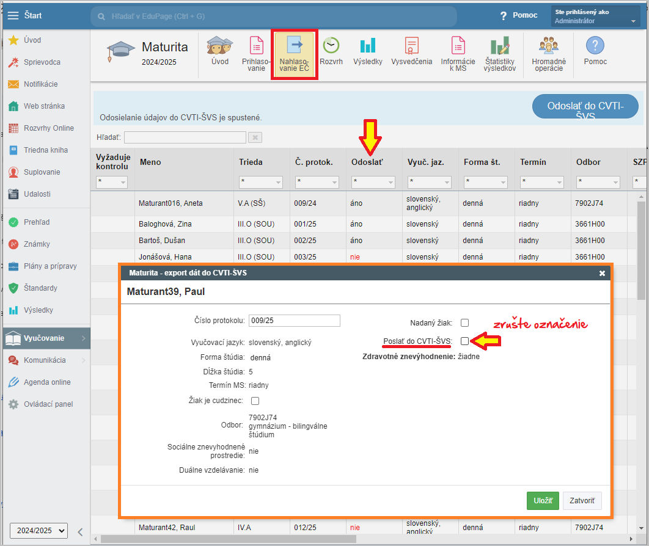649x546 pixels.
Task: Open Vysvedčenia certificate icon
Action: [411, 46]
